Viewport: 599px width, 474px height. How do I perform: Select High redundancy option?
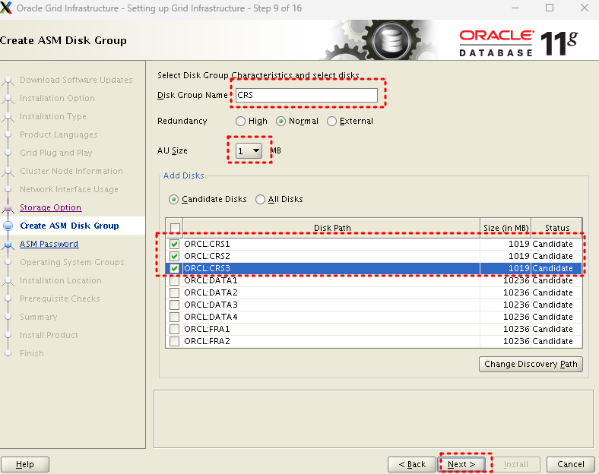[x=240, y=121]
